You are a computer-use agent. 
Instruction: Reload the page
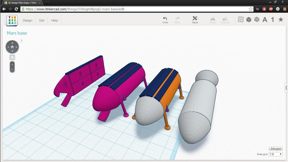pyautogui.click(x=16, y=9)
